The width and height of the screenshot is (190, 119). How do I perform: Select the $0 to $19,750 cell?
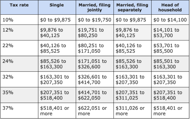click(95, 20)
